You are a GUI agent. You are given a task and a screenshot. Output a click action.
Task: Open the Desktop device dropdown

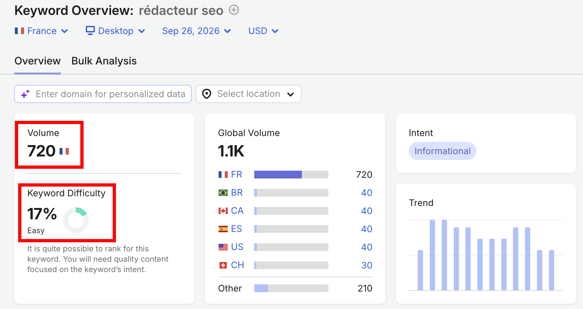115,31
